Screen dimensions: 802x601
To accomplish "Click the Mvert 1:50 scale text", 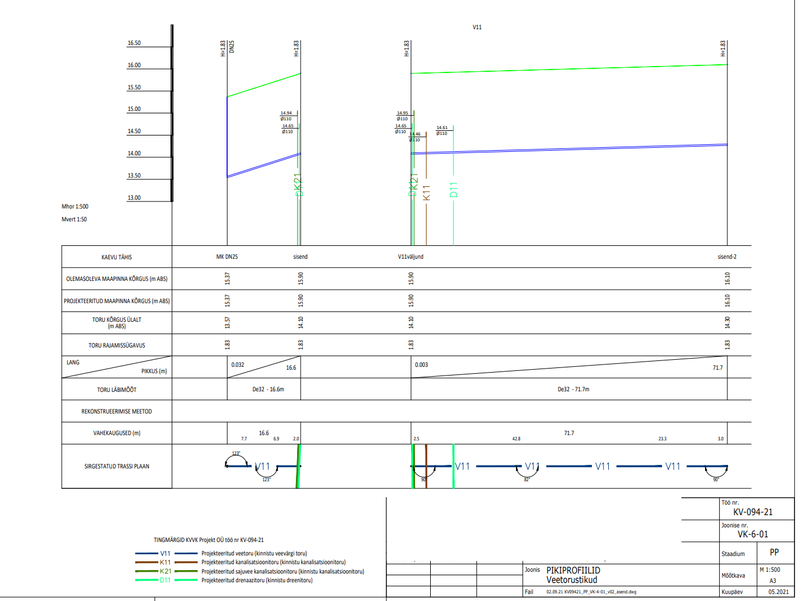I will pos(74,220).
